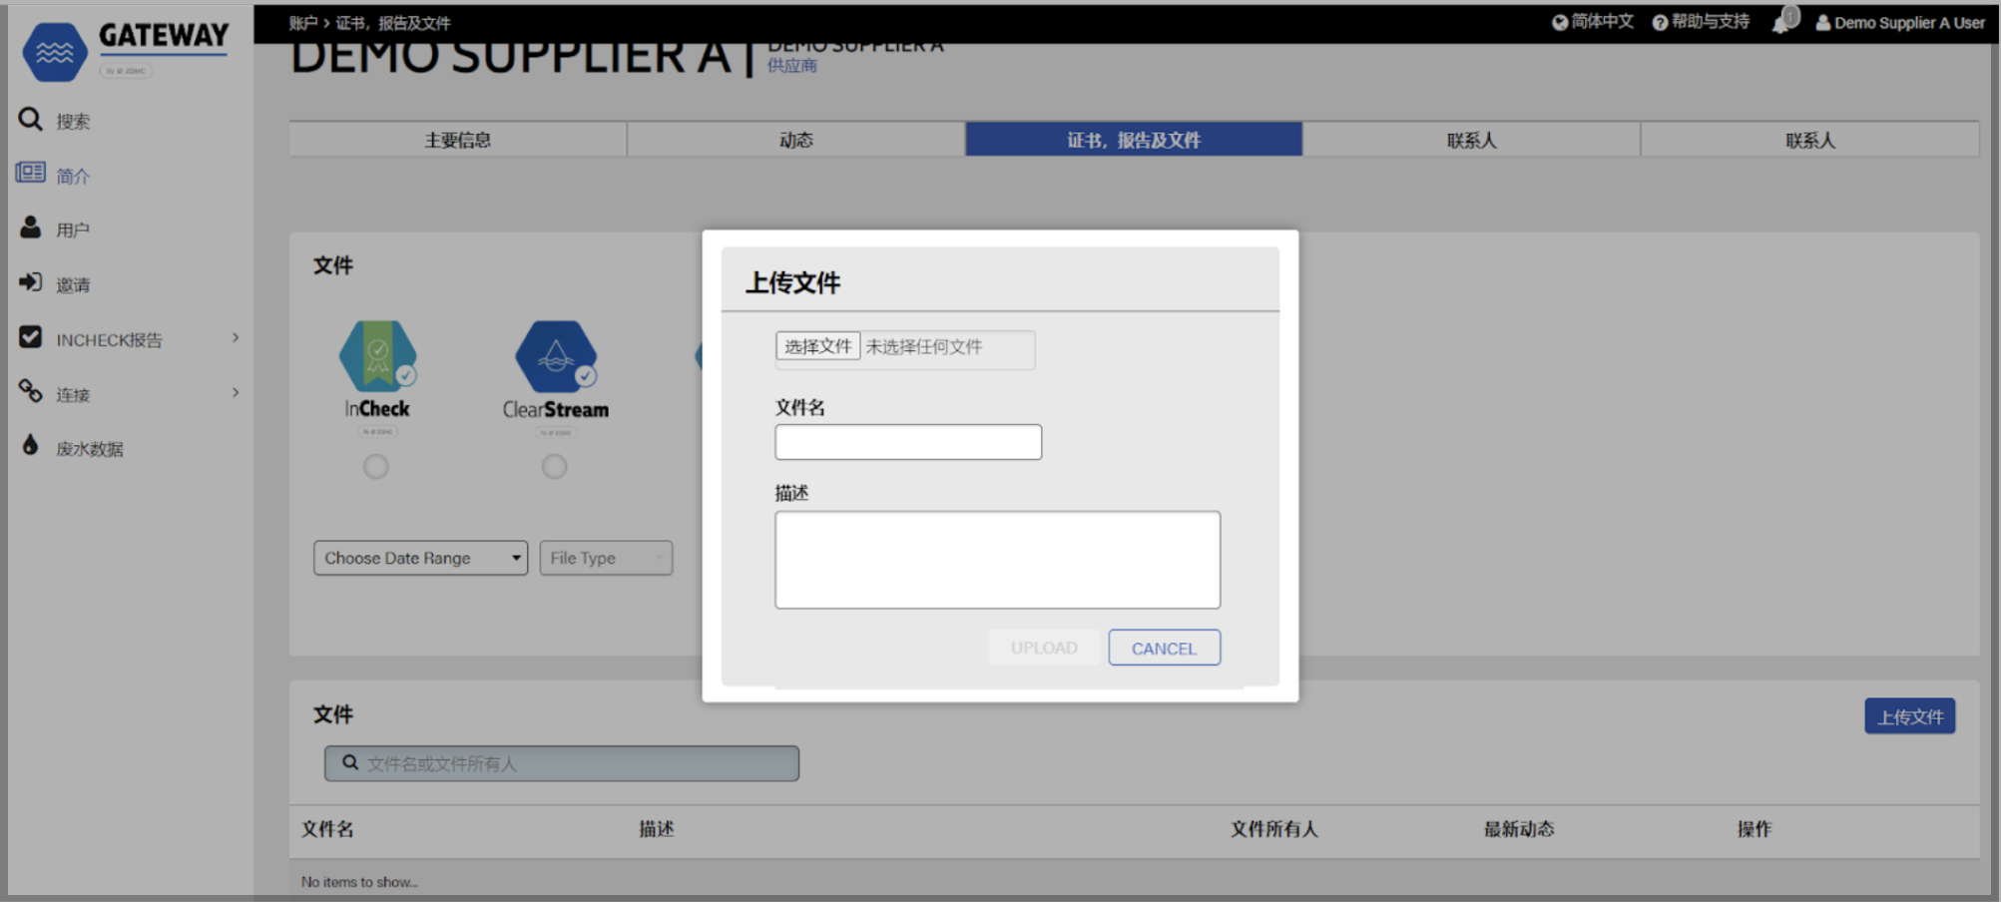Expand the INCHECK报告 submenu chevron
The width and height of the screenshot is (2001, 902).
point(236,338)
